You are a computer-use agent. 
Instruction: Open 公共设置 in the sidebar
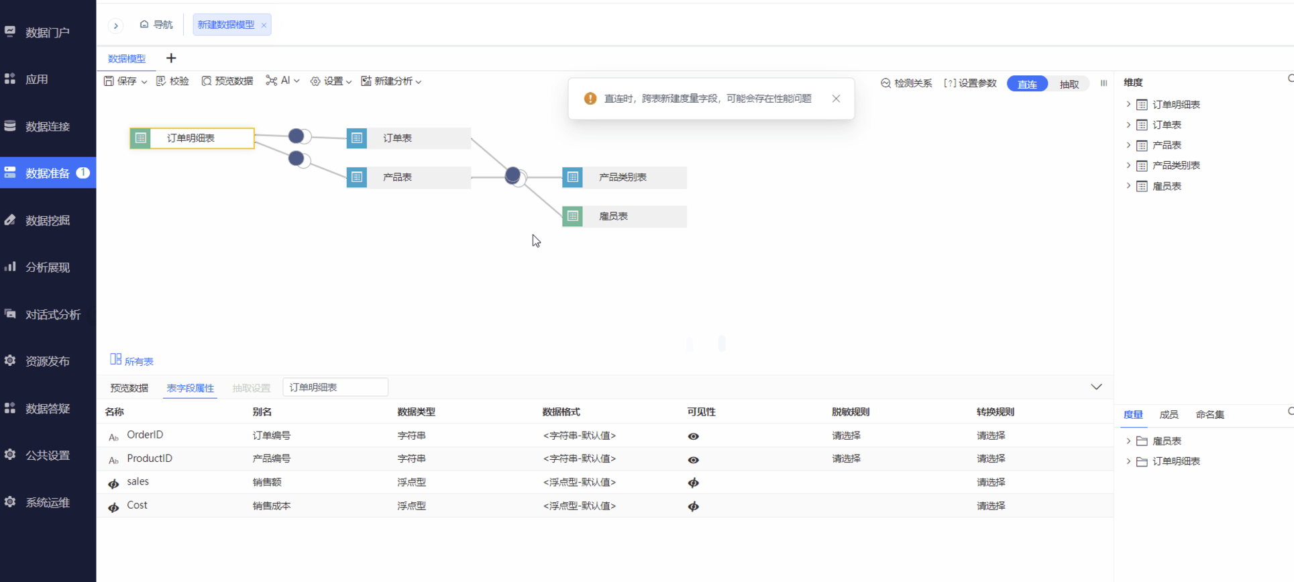tap(48, 455)
